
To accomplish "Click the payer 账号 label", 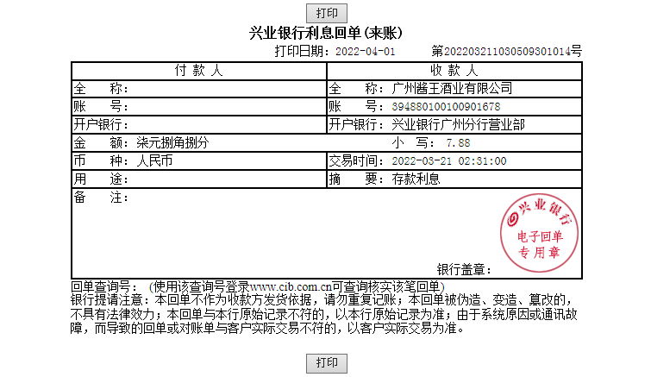I will tap(101, 107).
